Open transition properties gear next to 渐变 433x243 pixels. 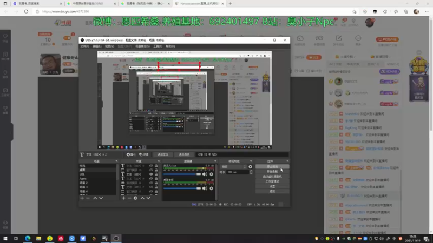[250, 167]
